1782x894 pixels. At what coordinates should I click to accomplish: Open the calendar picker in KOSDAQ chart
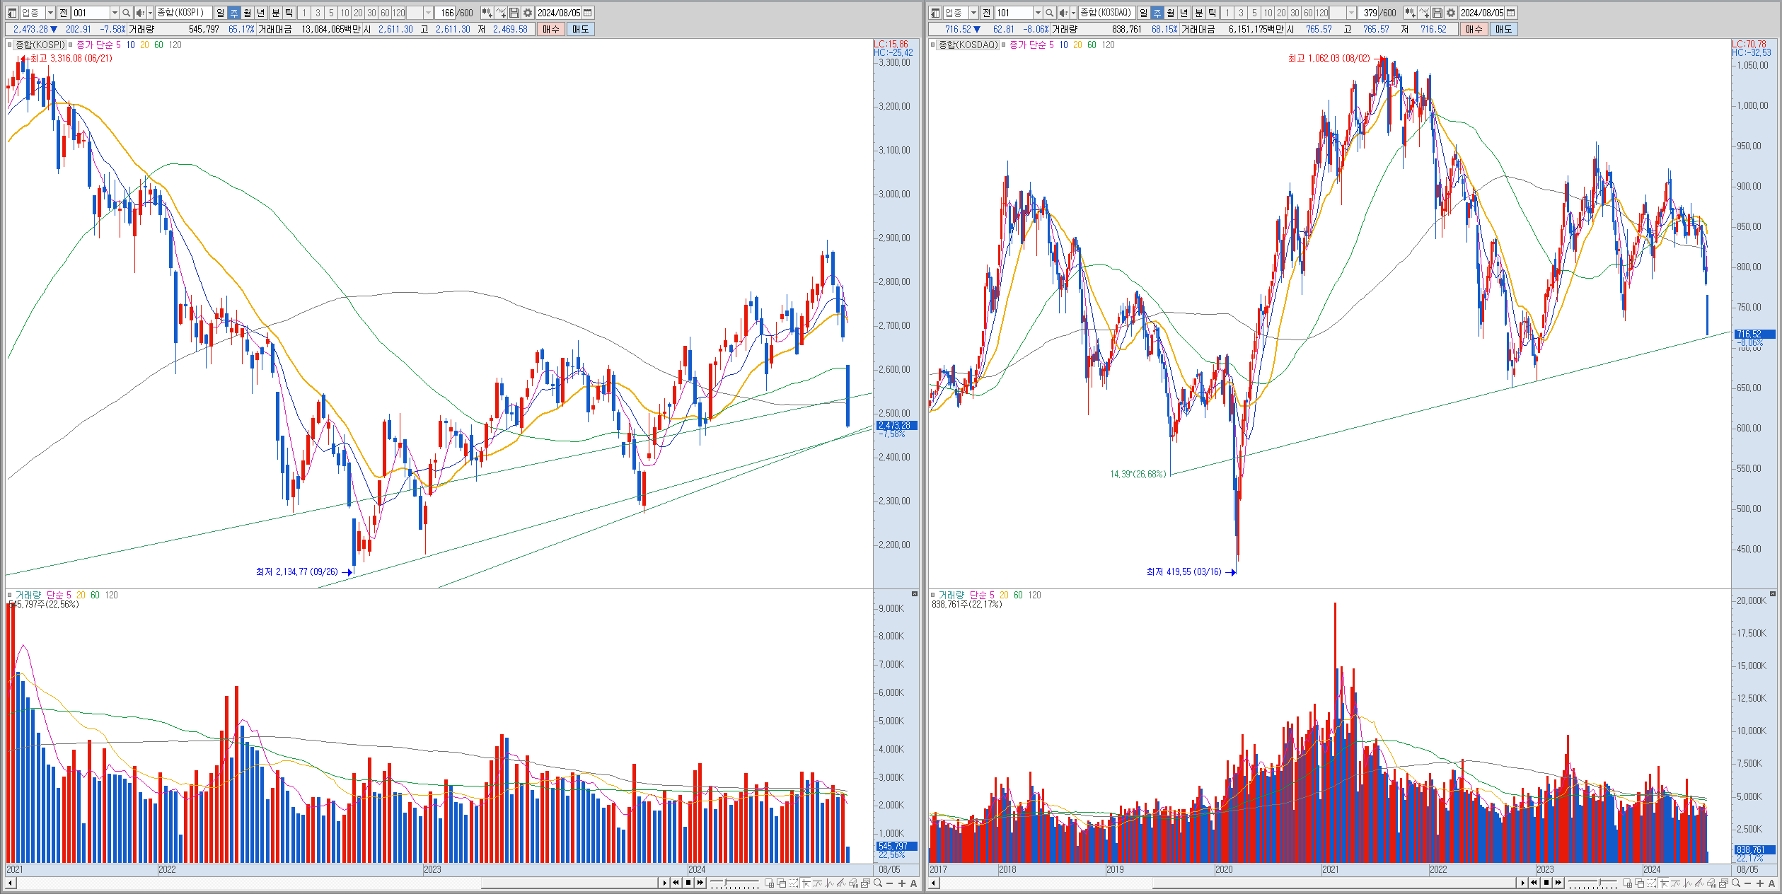tap(1511, 13)
